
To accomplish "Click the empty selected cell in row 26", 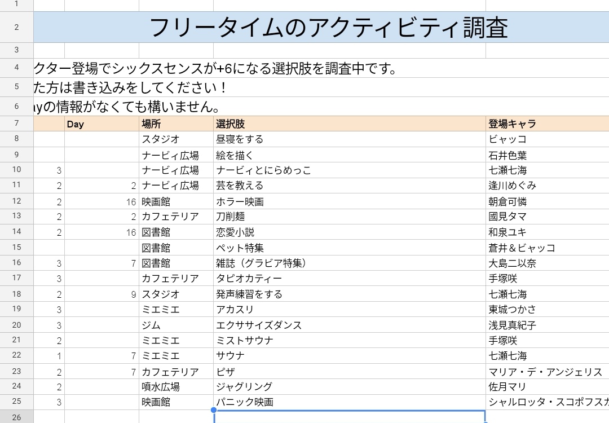I will [349, 417].
